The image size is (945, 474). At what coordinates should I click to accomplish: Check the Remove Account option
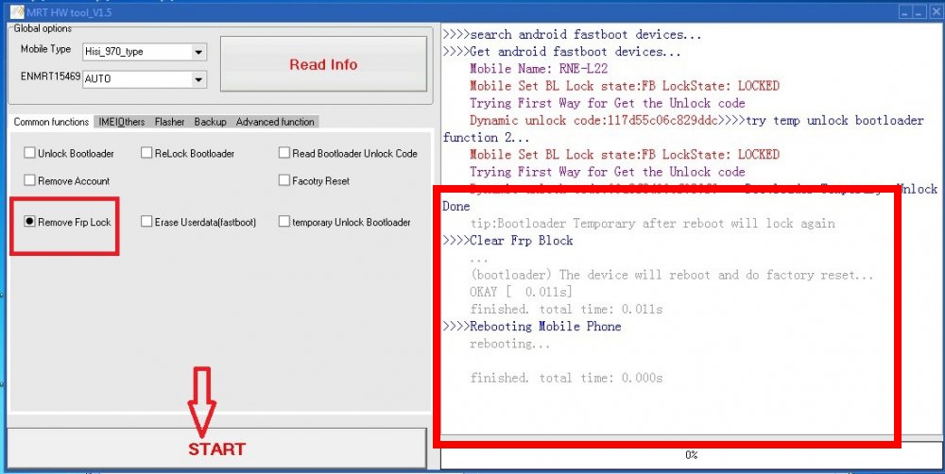pos(29,180)
